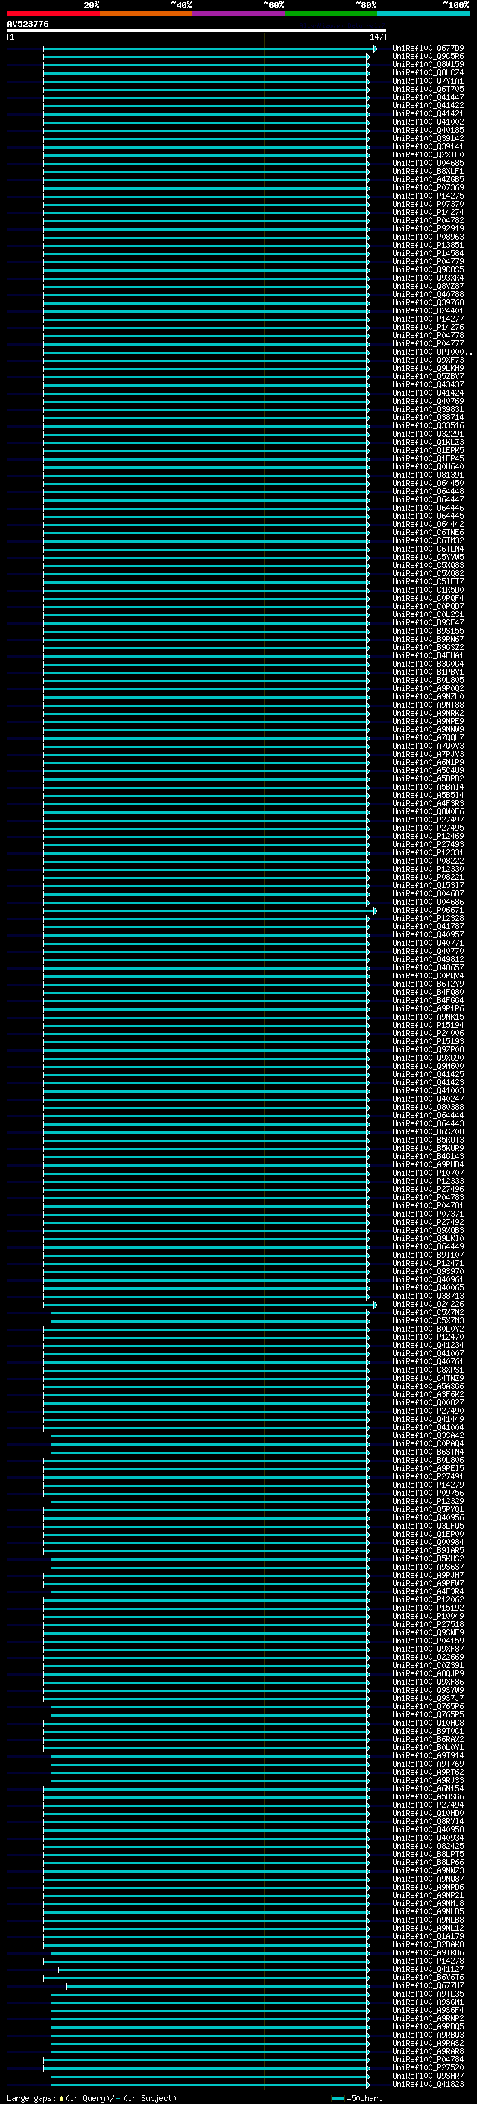Click hit label UniRef100_B5KUT3
The image size is (477, 2104).
pos(428,1140)
